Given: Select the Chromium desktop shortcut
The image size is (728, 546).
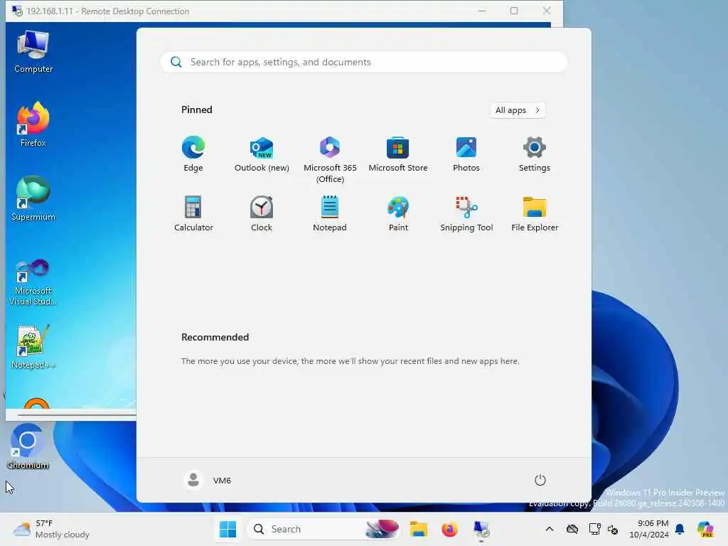Looking at the screenshot, I should click(x=28, y=446).
